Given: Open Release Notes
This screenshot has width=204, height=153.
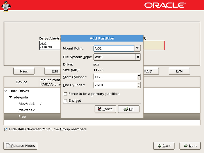Looking at the screenshot, I should click(20, 146).
